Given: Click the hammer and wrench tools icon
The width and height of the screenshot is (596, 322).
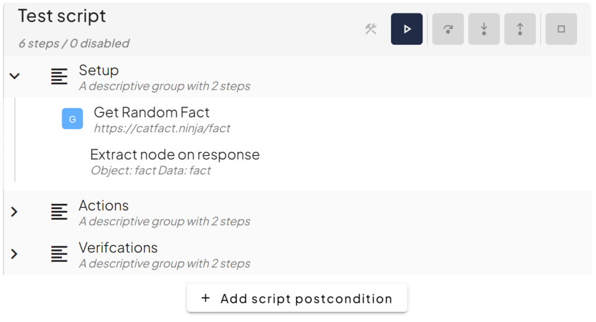Looking at the screenshot, I should pyautogui.click(x=371, y=29).
